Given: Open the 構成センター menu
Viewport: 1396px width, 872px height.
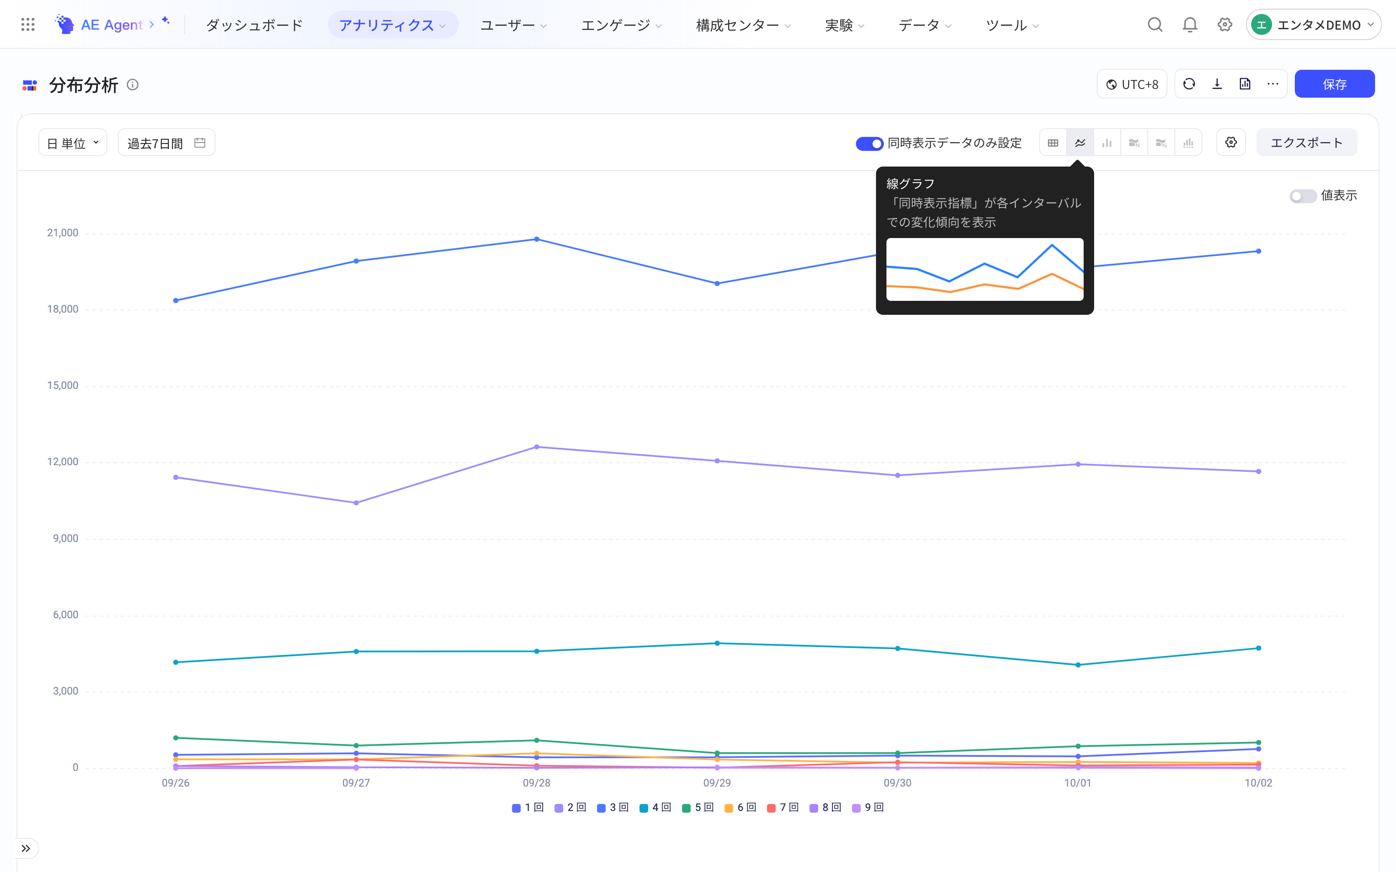Looking at the screenshot, I should [x=743, y=25].
